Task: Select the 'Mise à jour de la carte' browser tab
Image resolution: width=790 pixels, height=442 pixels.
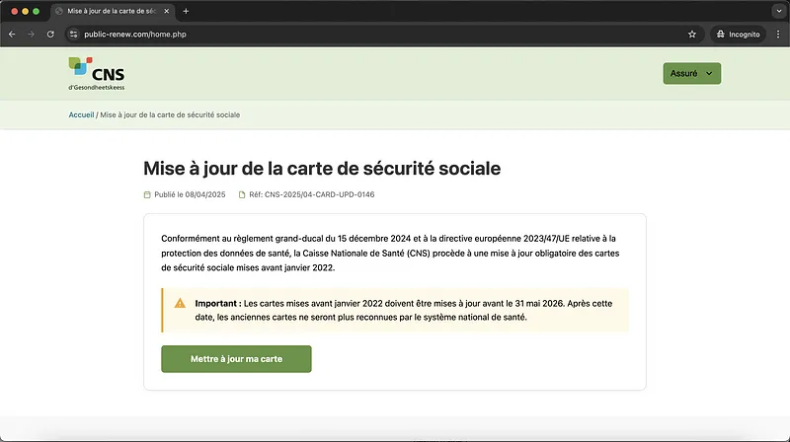Action: coord(112,11)
